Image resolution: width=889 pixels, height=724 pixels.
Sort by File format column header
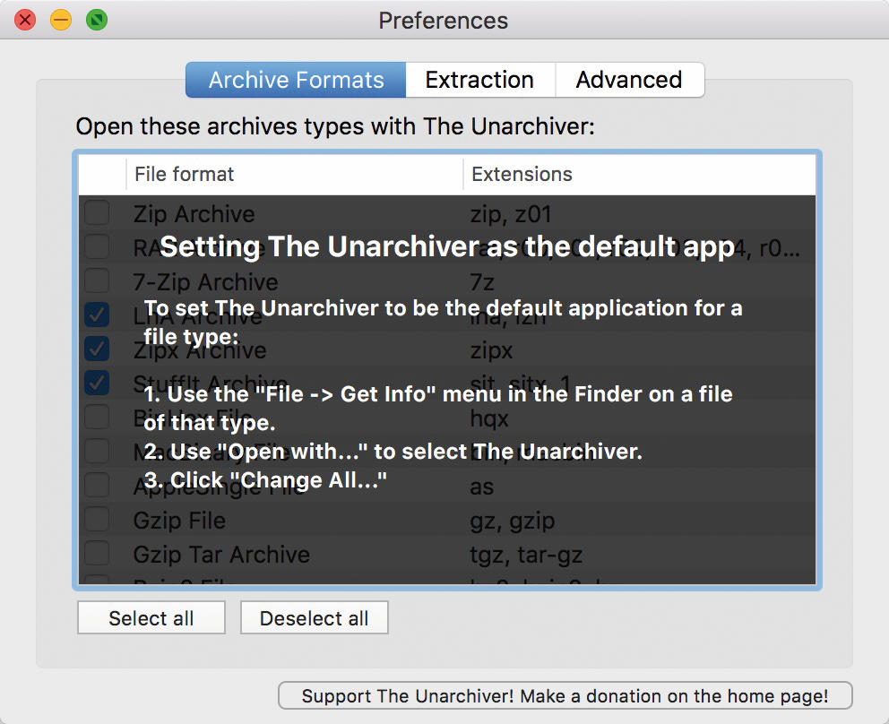click(294, 174)
